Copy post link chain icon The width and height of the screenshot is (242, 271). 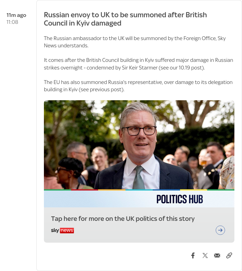tap(229, 255)
